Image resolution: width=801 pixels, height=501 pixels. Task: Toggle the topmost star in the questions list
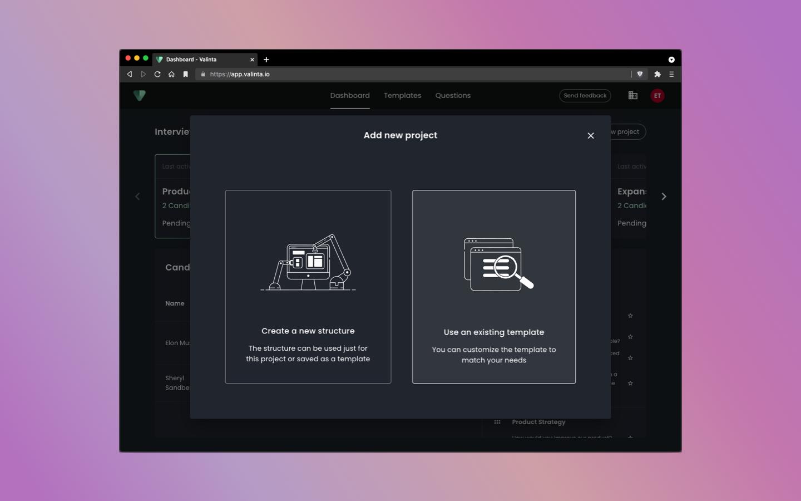[630, 316]
